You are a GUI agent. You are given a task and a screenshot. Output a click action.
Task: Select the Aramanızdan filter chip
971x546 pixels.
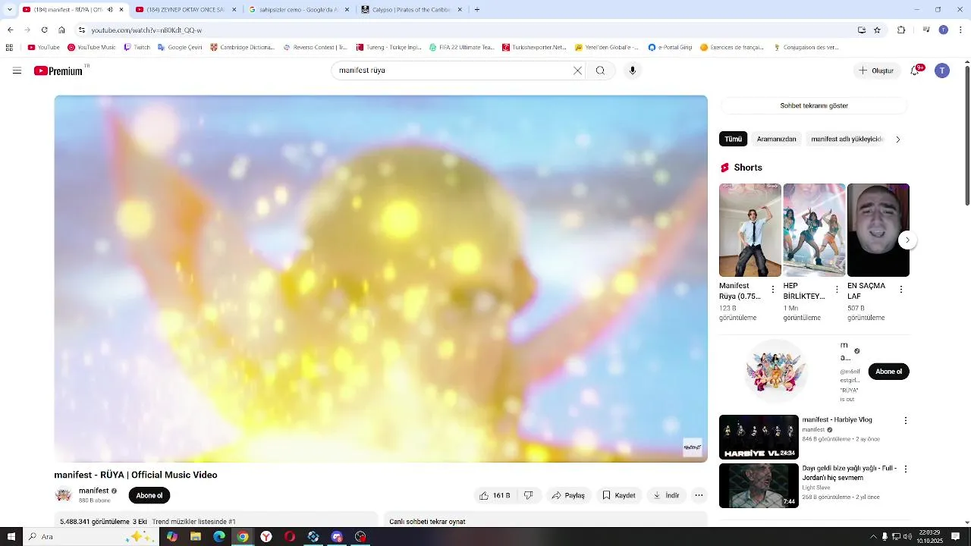pyautogui.click(x=777, y=140)
